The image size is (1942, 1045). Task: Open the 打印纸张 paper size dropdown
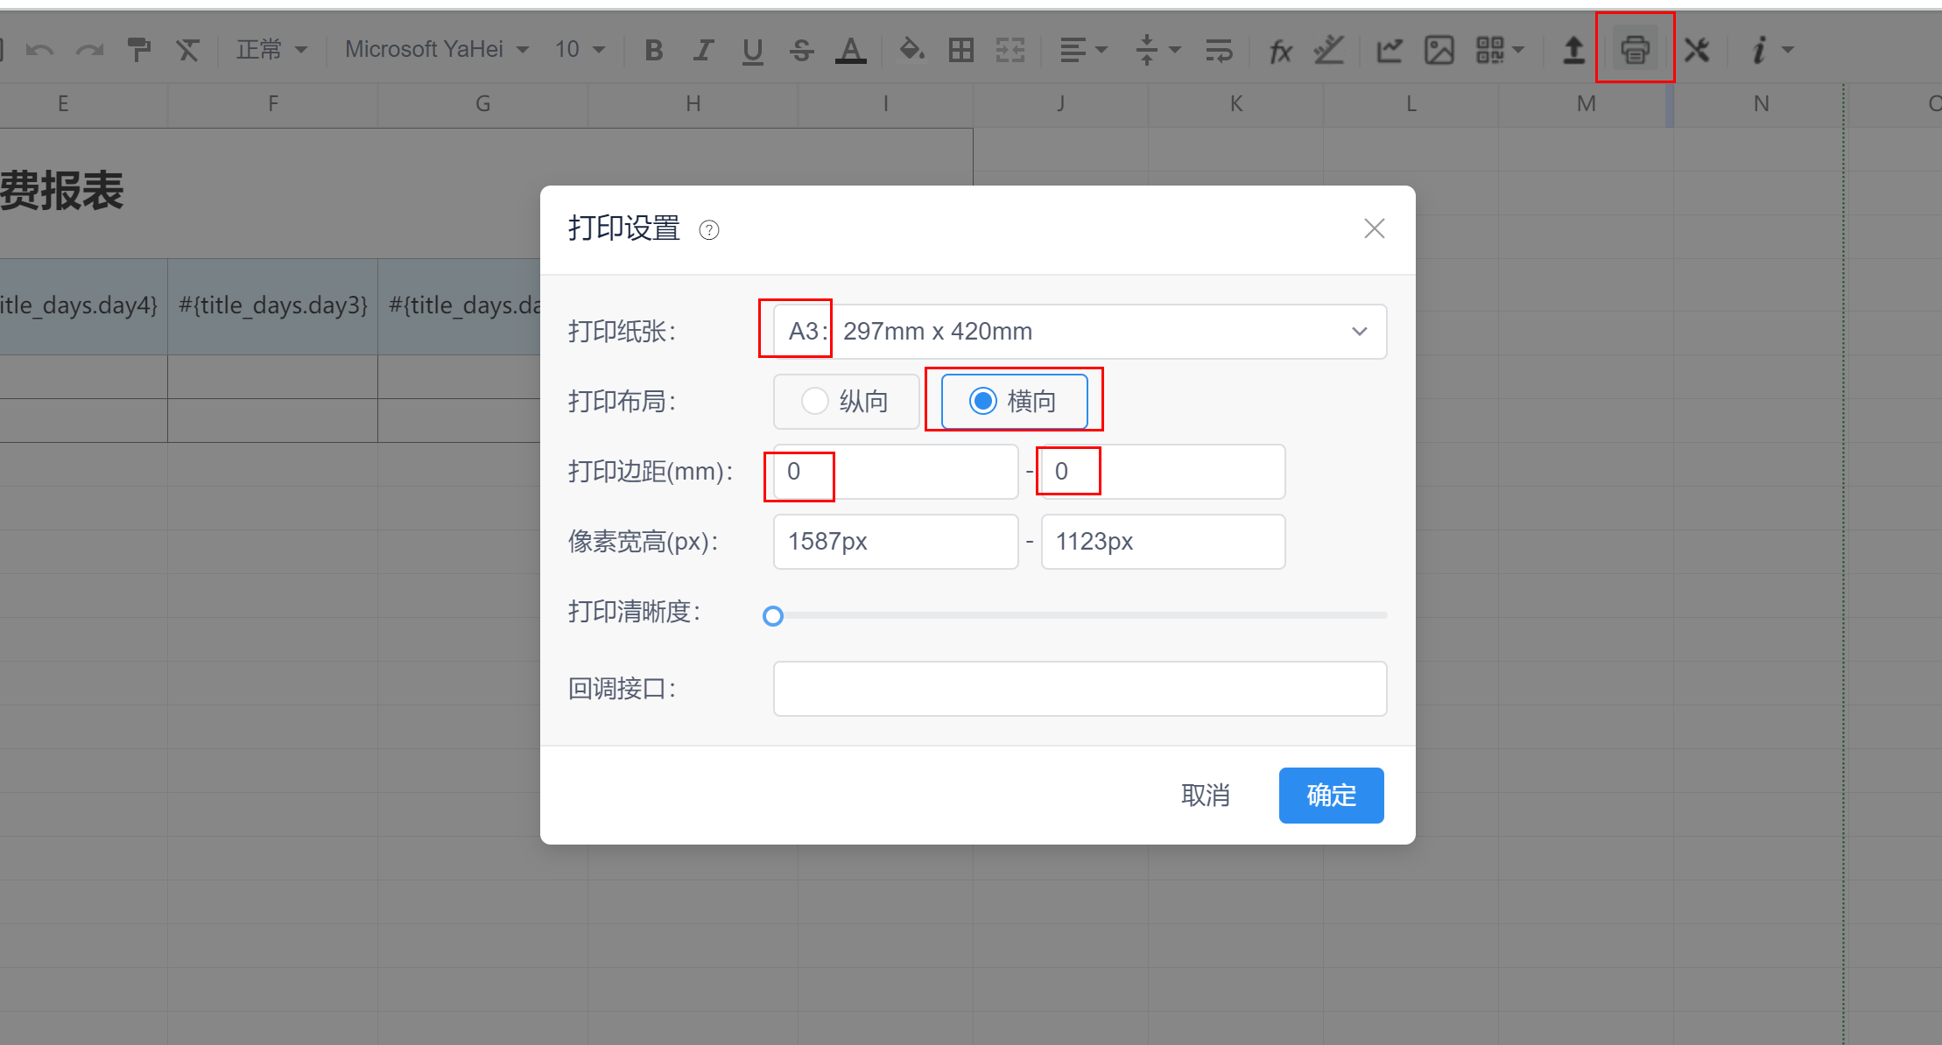tap(1080, 332)
